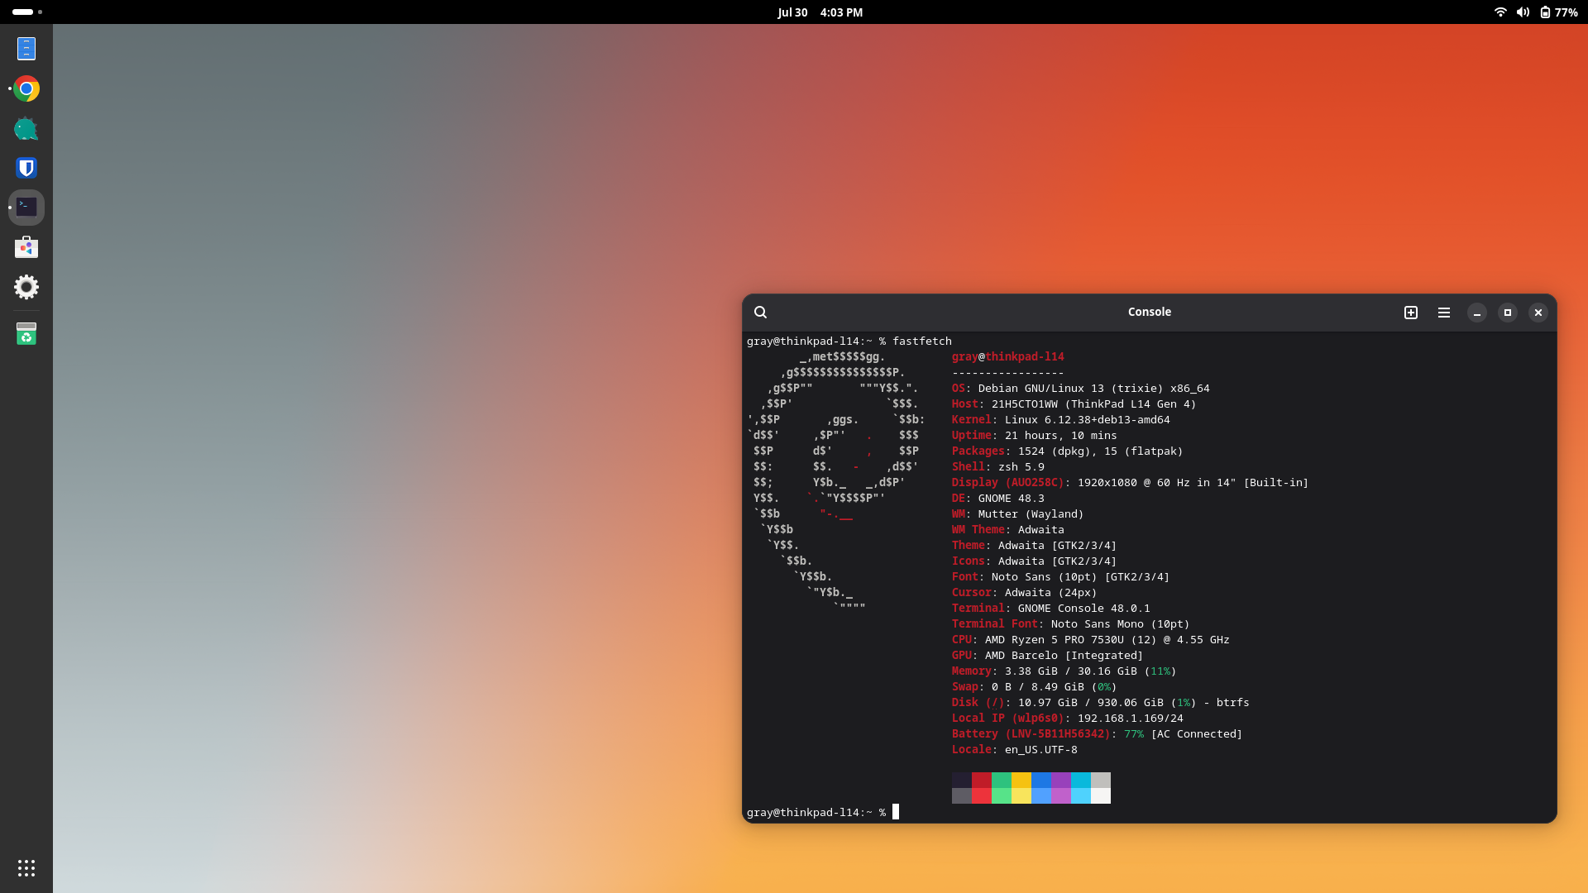Click the 'Terminal Font: Noto Sans Mono' line

pos(1070,623)
